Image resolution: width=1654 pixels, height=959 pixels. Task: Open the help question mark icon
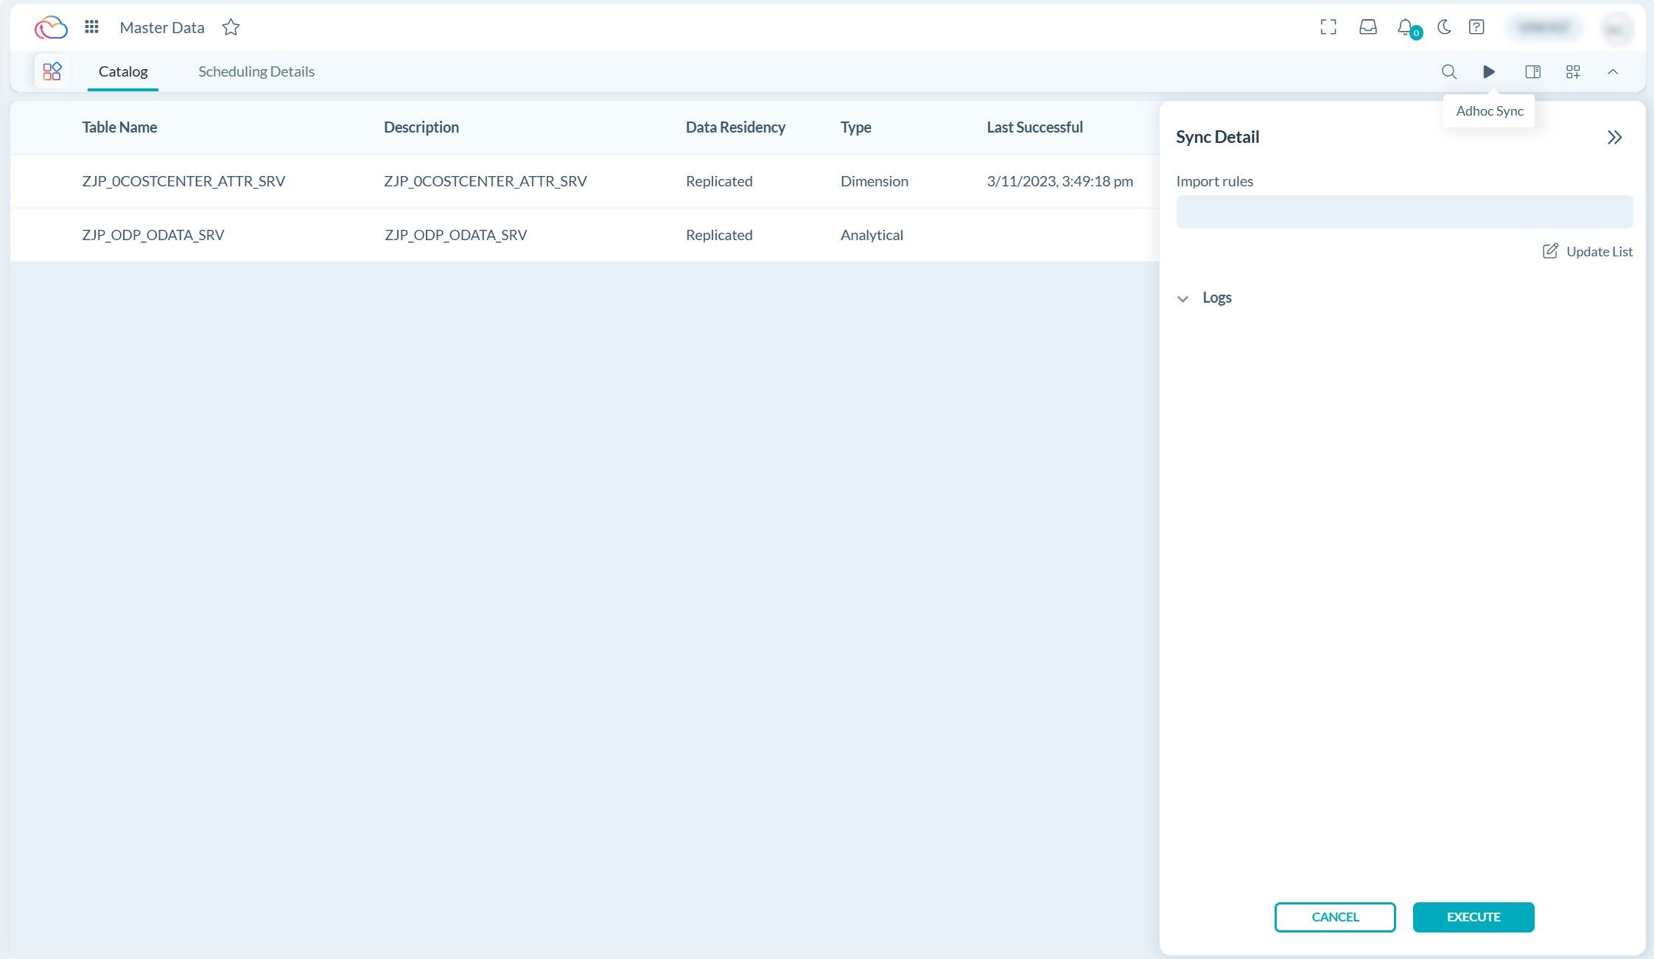(1476, 27)
